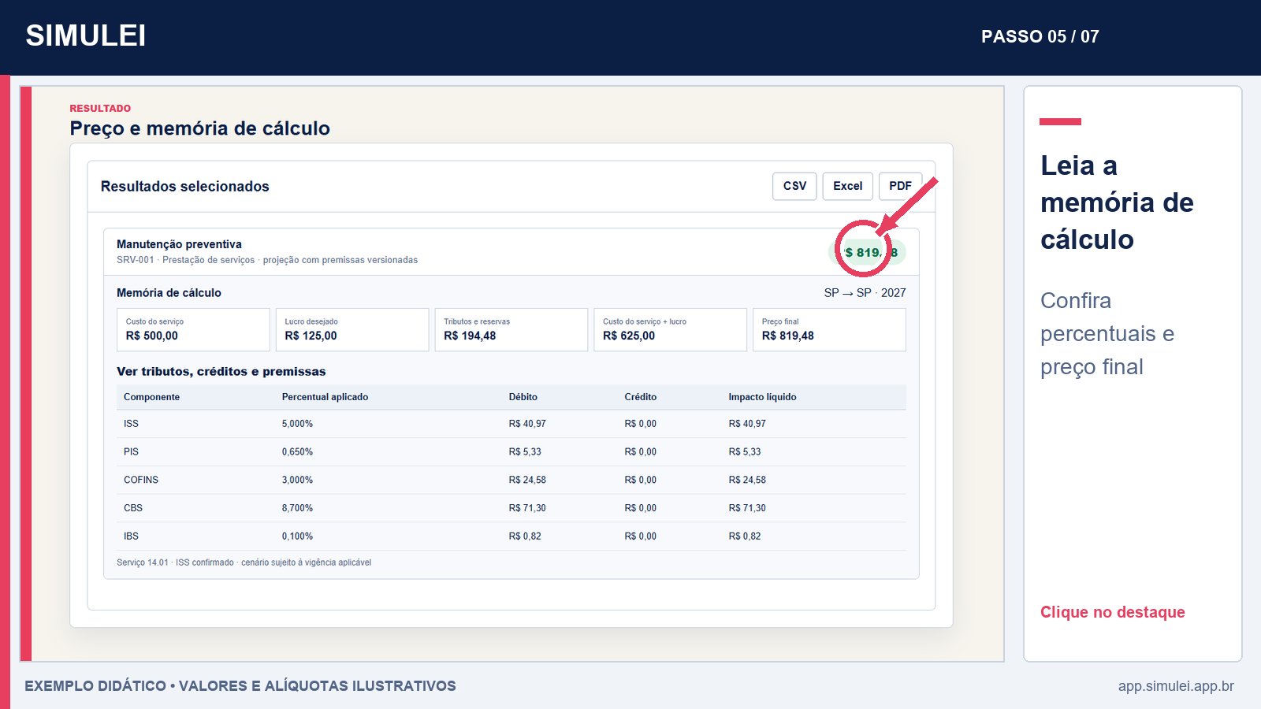The height and width of the screenshot is (709, 1261).
Task: Click the 'Preço final' R$ 819,48 card
Action: [x=829, y=329]
